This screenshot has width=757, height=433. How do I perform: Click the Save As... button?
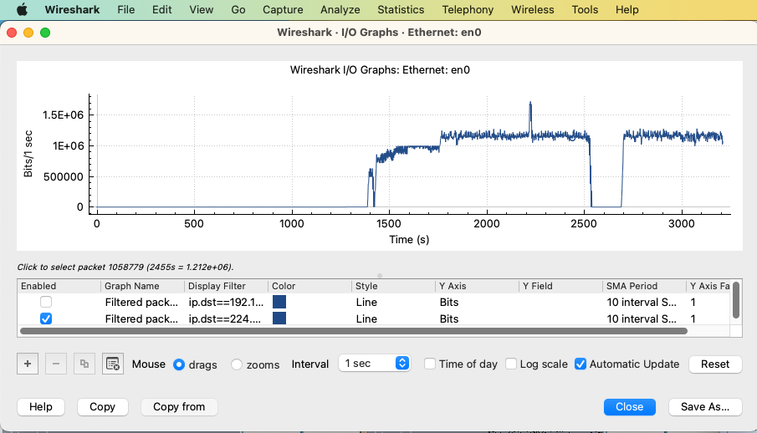pos(705,407)
